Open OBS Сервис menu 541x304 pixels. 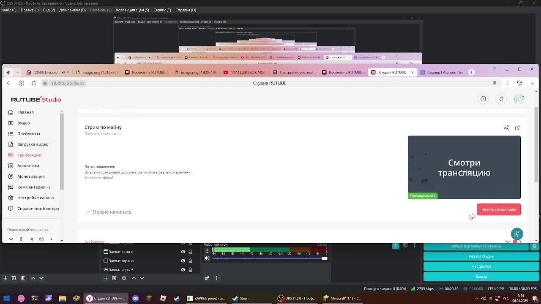(162, 10)
